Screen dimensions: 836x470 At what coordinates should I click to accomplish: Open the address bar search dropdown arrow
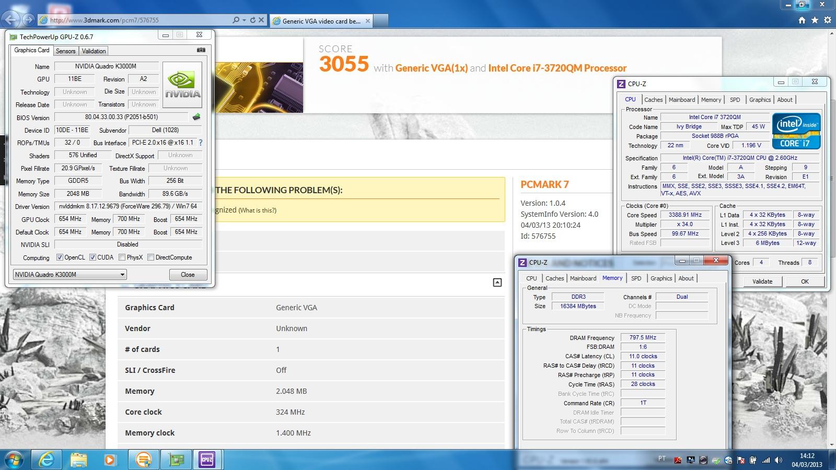244,20
